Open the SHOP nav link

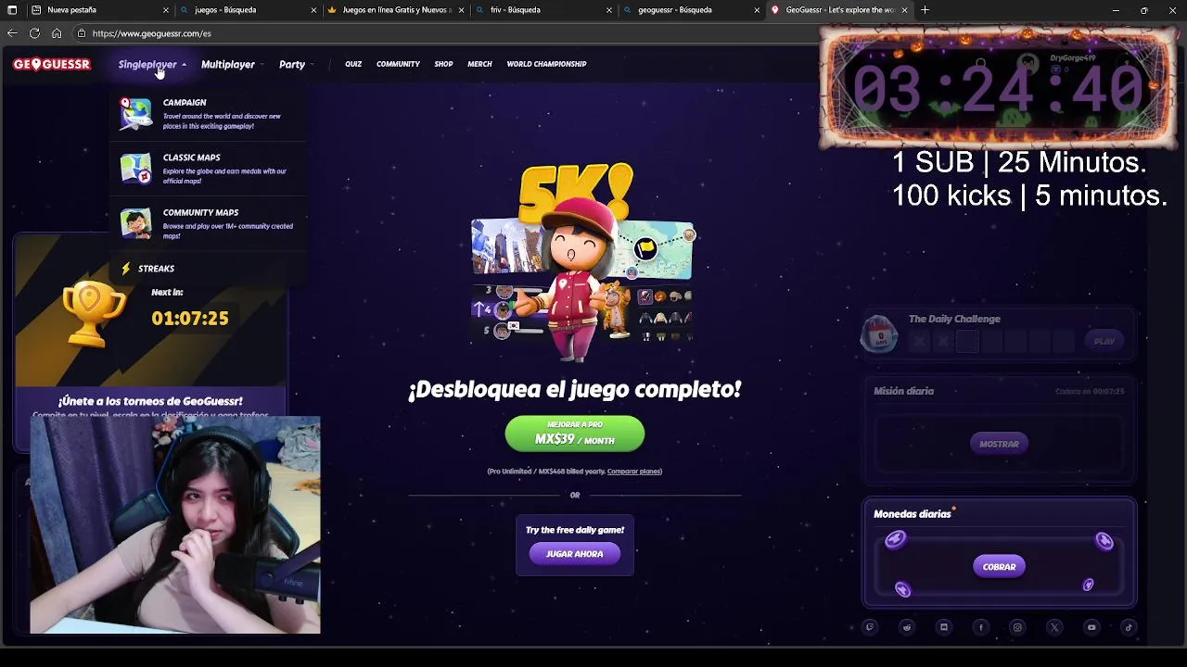(443, 64)
